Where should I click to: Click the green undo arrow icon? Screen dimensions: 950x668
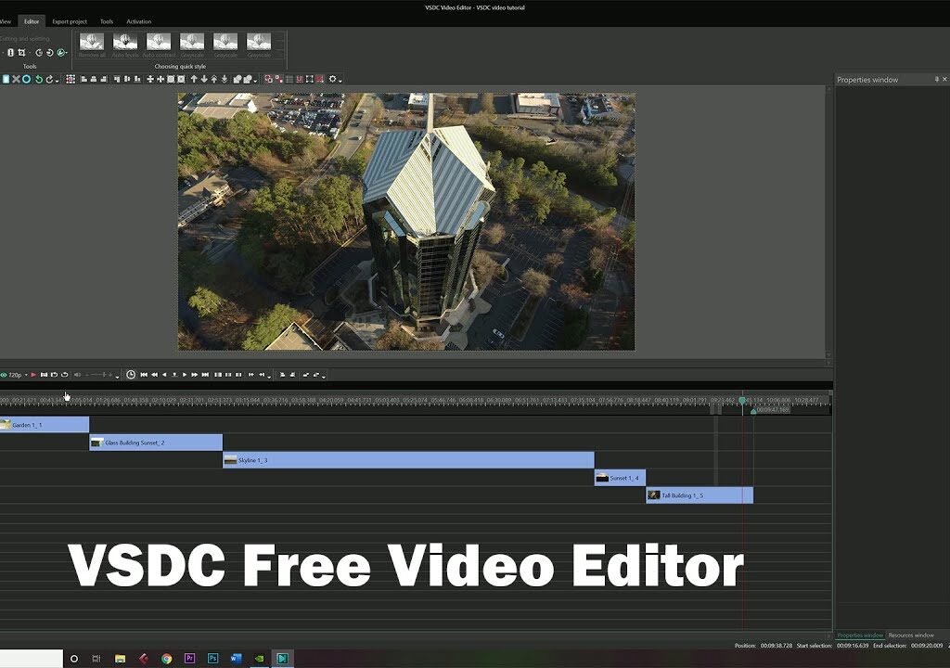pyautogui.click(x=39, y=79)
